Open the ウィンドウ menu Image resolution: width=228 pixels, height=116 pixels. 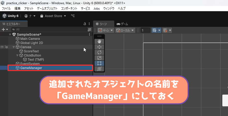[109, 8]
